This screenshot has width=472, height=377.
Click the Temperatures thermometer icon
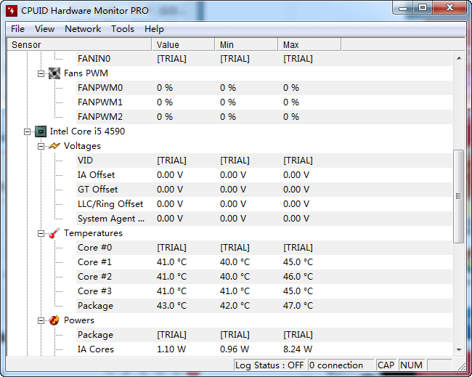click(x=54, y=233)
